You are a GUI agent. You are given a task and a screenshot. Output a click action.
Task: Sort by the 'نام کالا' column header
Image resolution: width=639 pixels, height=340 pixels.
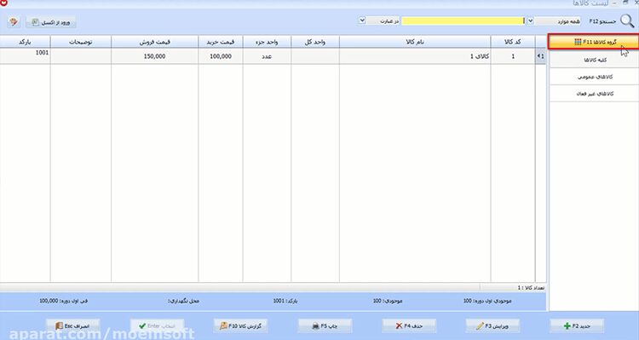(415, 42)
